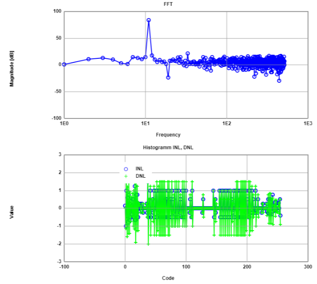Select the FFT peak data point near 1E1
Screen dimensions: 317x284
pyautogui.click(x=149, y=20)
